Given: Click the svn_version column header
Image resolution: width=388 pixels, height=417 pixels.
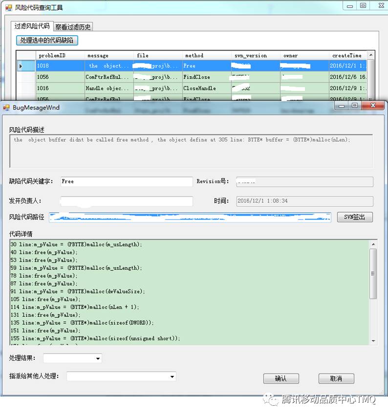Looking at the screenshot, I should (x=256, y=56).
